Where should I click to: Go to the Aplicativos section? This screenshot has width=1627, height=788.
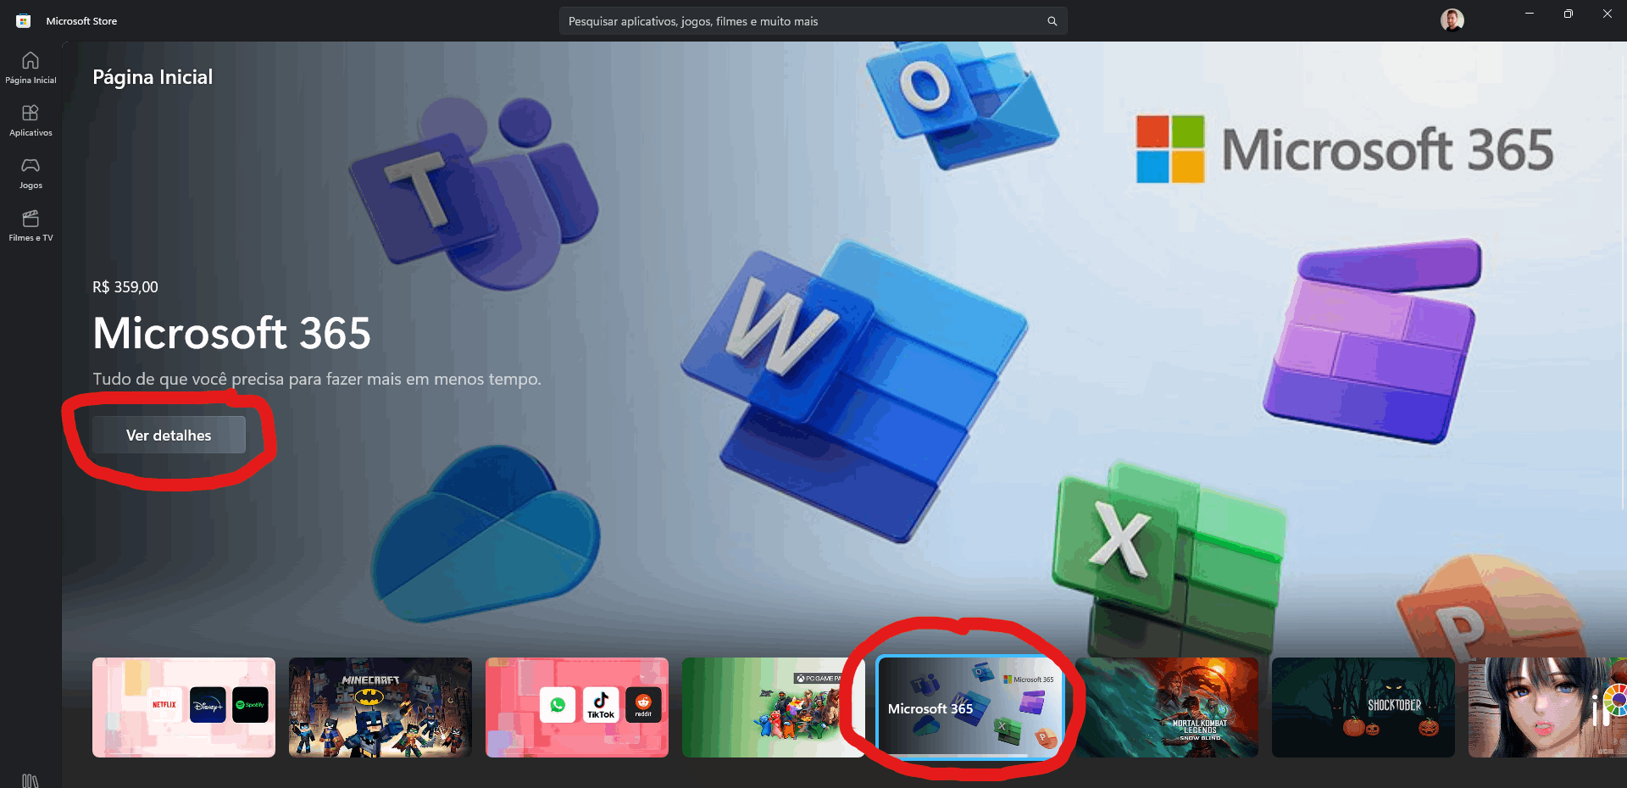pos(31,120)
